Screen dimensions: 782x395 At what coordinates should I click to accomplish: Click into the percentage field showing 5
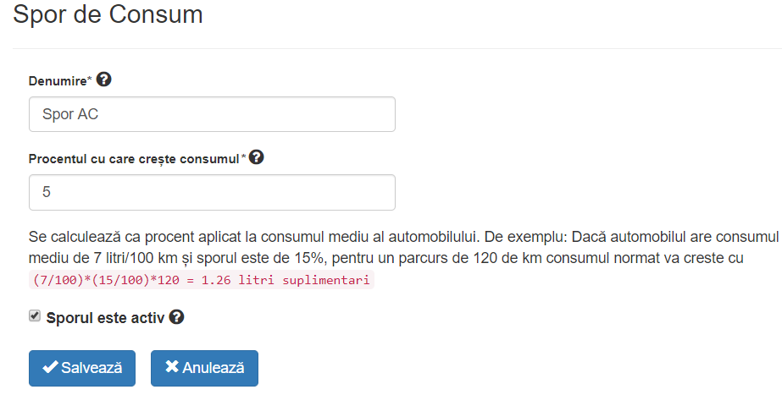212,192
